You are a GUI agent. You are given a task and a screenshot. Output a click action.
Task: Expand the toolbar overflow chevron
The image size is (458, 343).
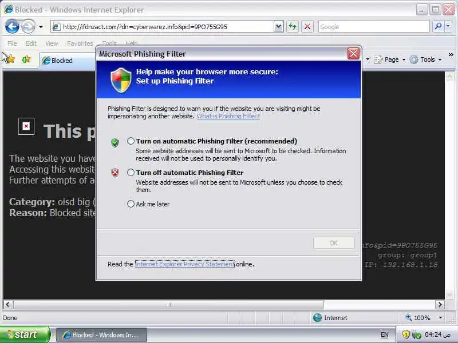click(451, 55)
